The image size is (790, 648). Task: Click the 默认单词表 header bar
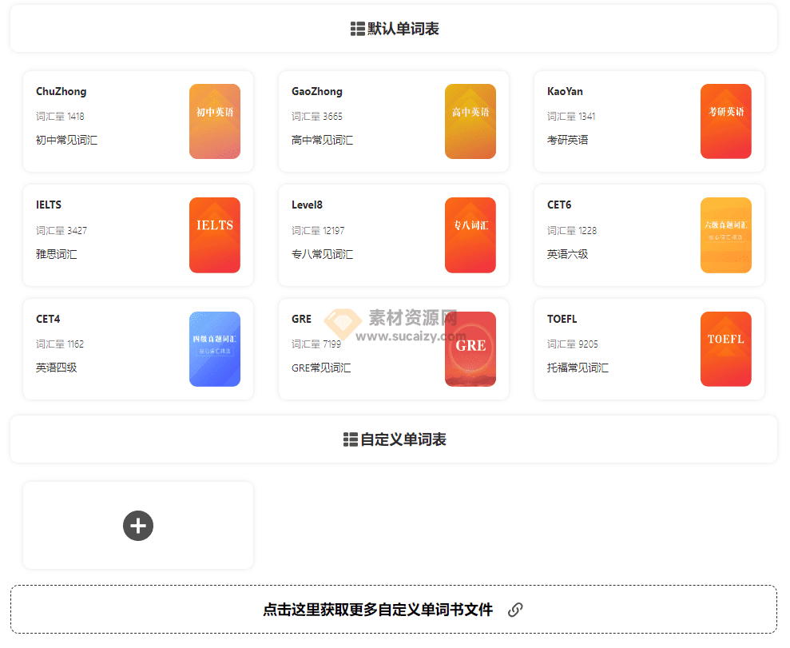[394, 28]
